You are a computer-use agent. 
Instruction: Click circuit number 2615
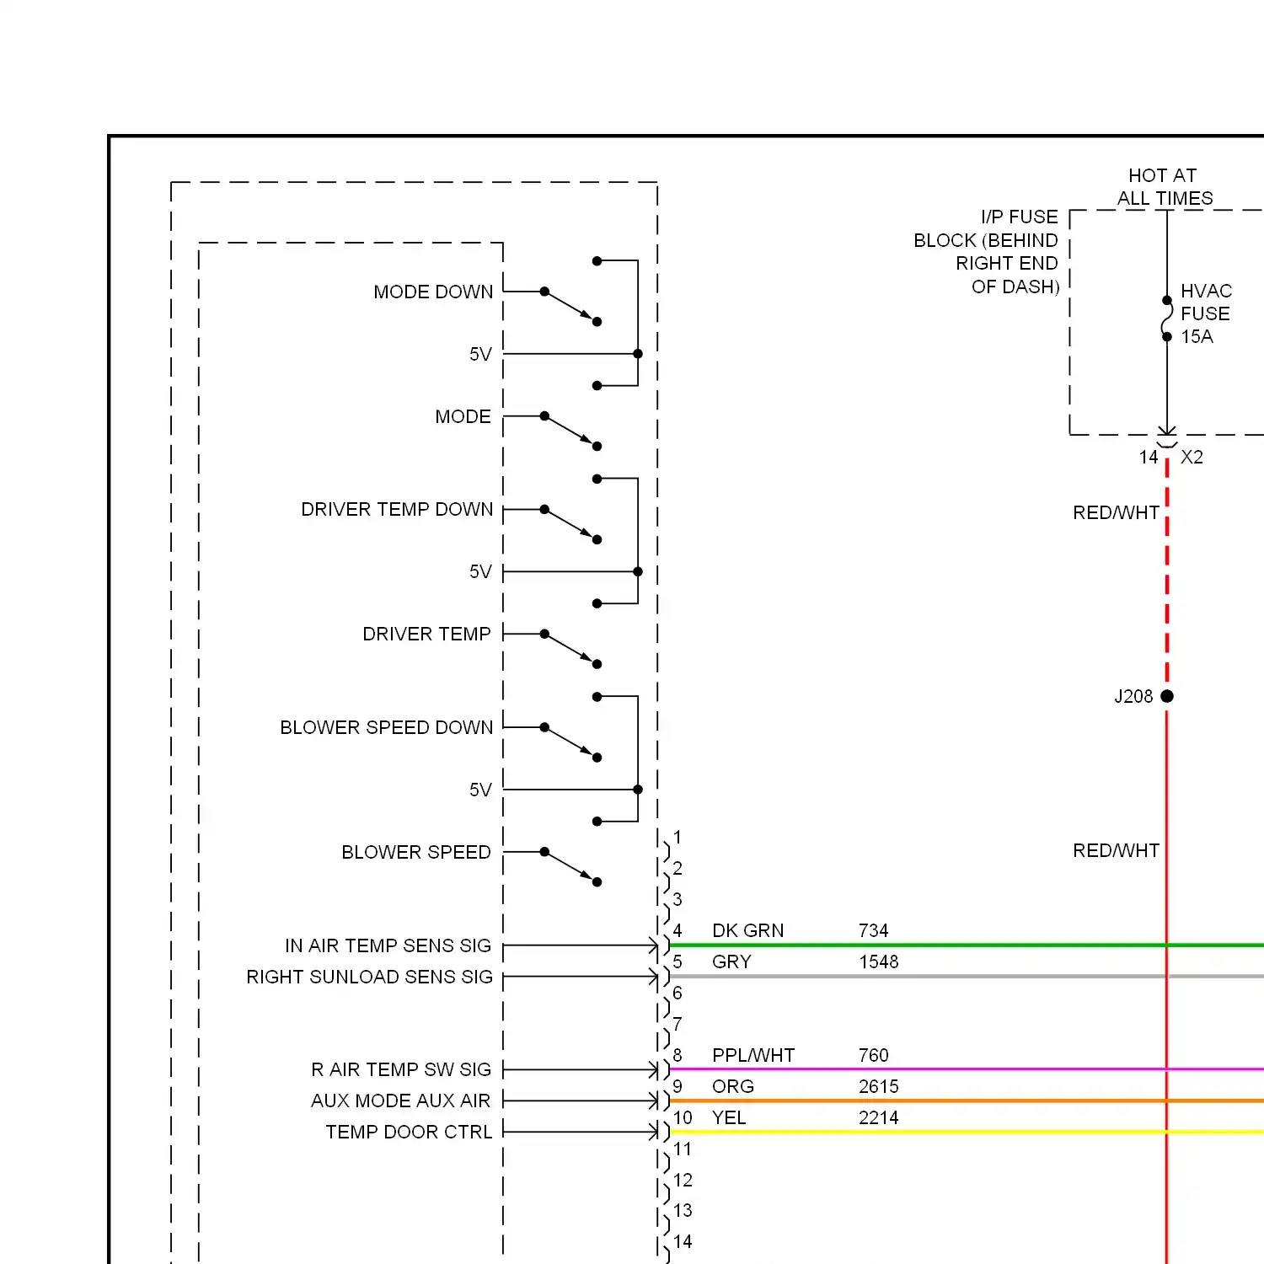878,1086
